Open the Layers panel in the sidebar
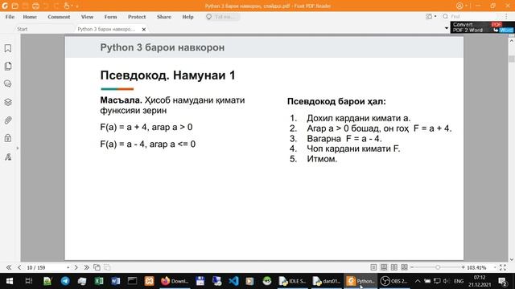This screenshot has width=515, height=289. [8, 102]
